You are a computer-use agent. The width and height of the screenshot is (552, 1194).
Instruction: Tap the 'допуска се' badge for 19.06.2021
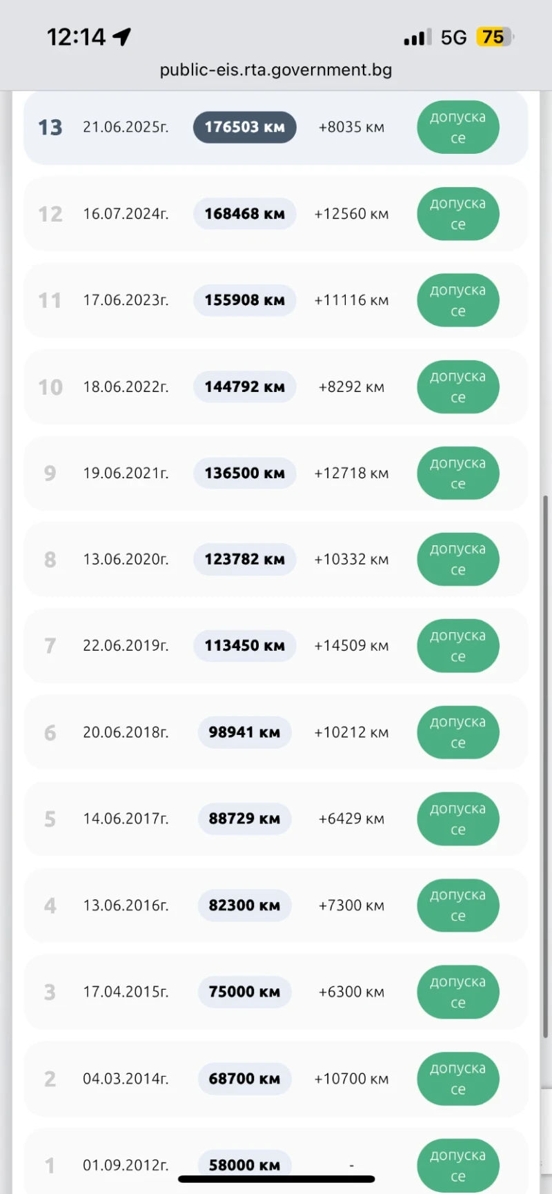[457, 473]
